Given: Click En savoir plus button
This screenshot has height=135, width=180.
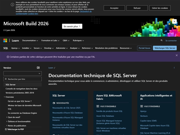Looking at the screenshot, I should pos(72,26).
